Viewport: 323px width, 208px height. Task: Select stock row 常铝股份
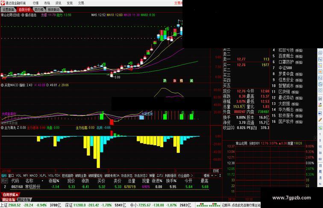pyautogui.click(x=105, y=187)
